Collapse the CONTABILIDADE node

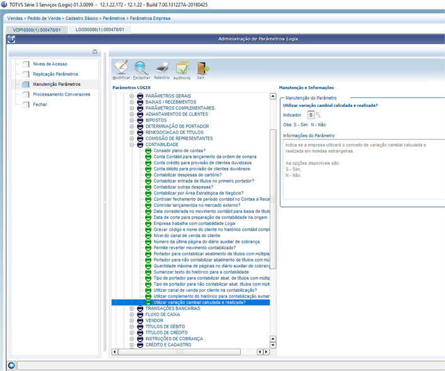(132, 145)
